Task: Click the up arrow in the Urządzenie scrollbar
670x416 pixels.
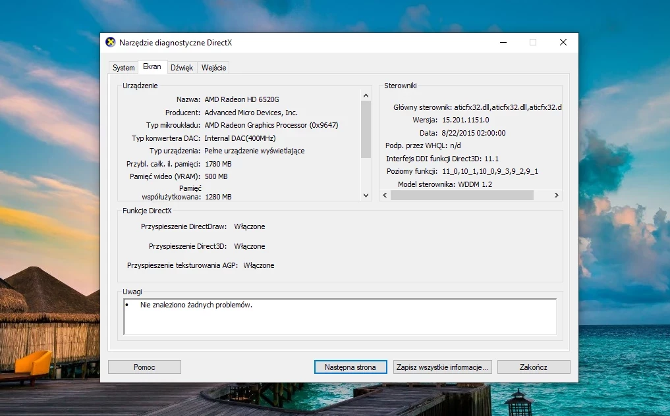Action: tap(366, 95)
